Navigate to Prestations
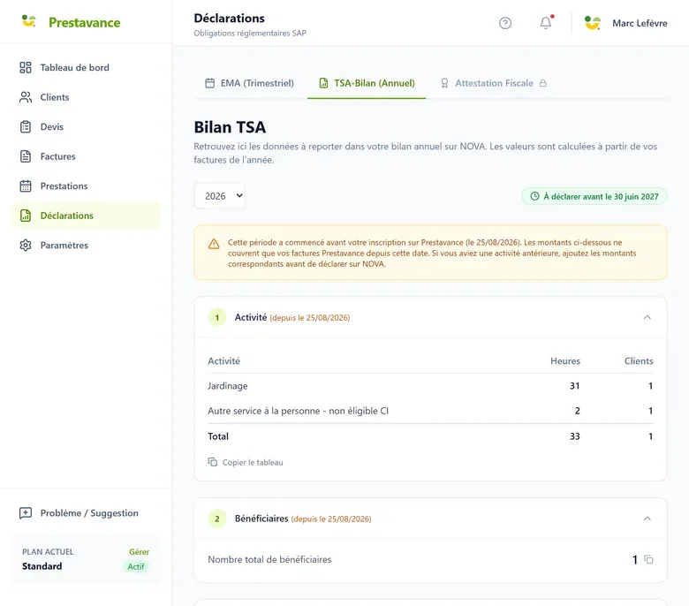 [86, 186]
